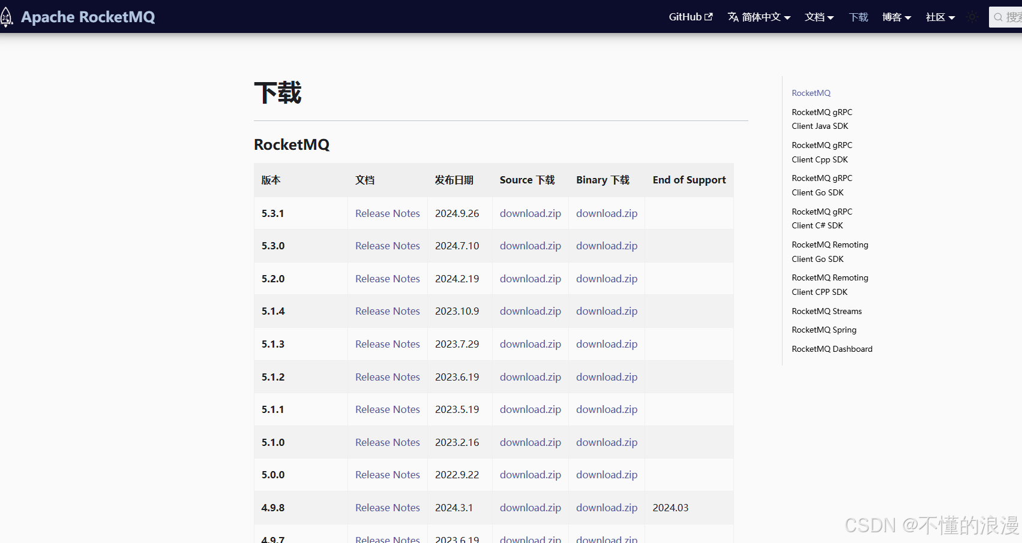Download source zip for version 5.3.0
Image resolution: width=1022 pixels, height=543 pixels.
531,246
